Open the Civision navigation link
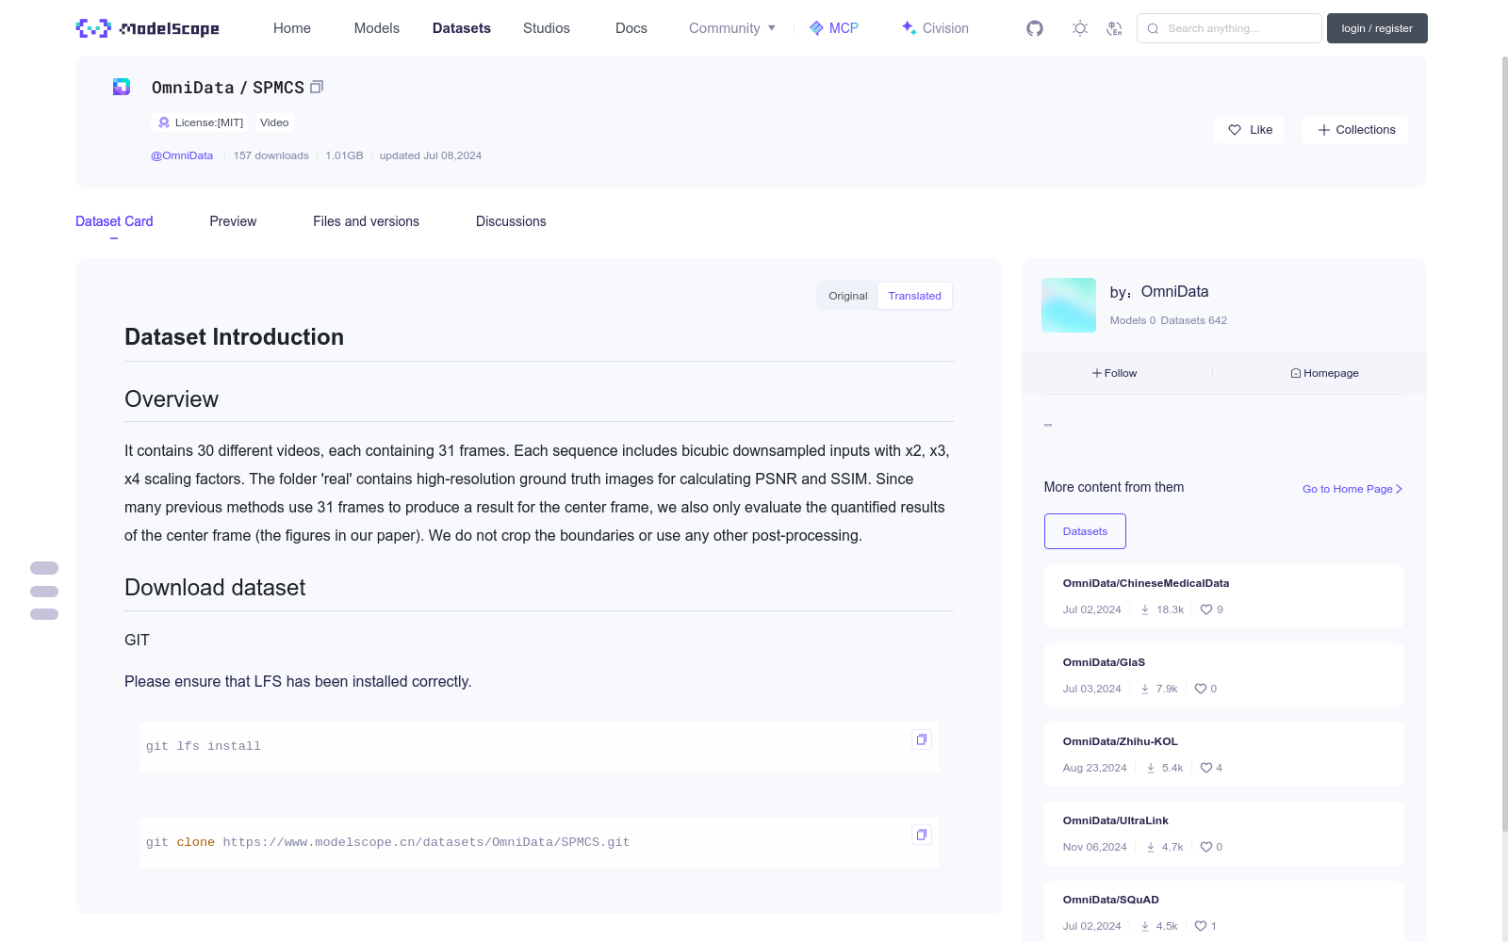 click(935, 28)
